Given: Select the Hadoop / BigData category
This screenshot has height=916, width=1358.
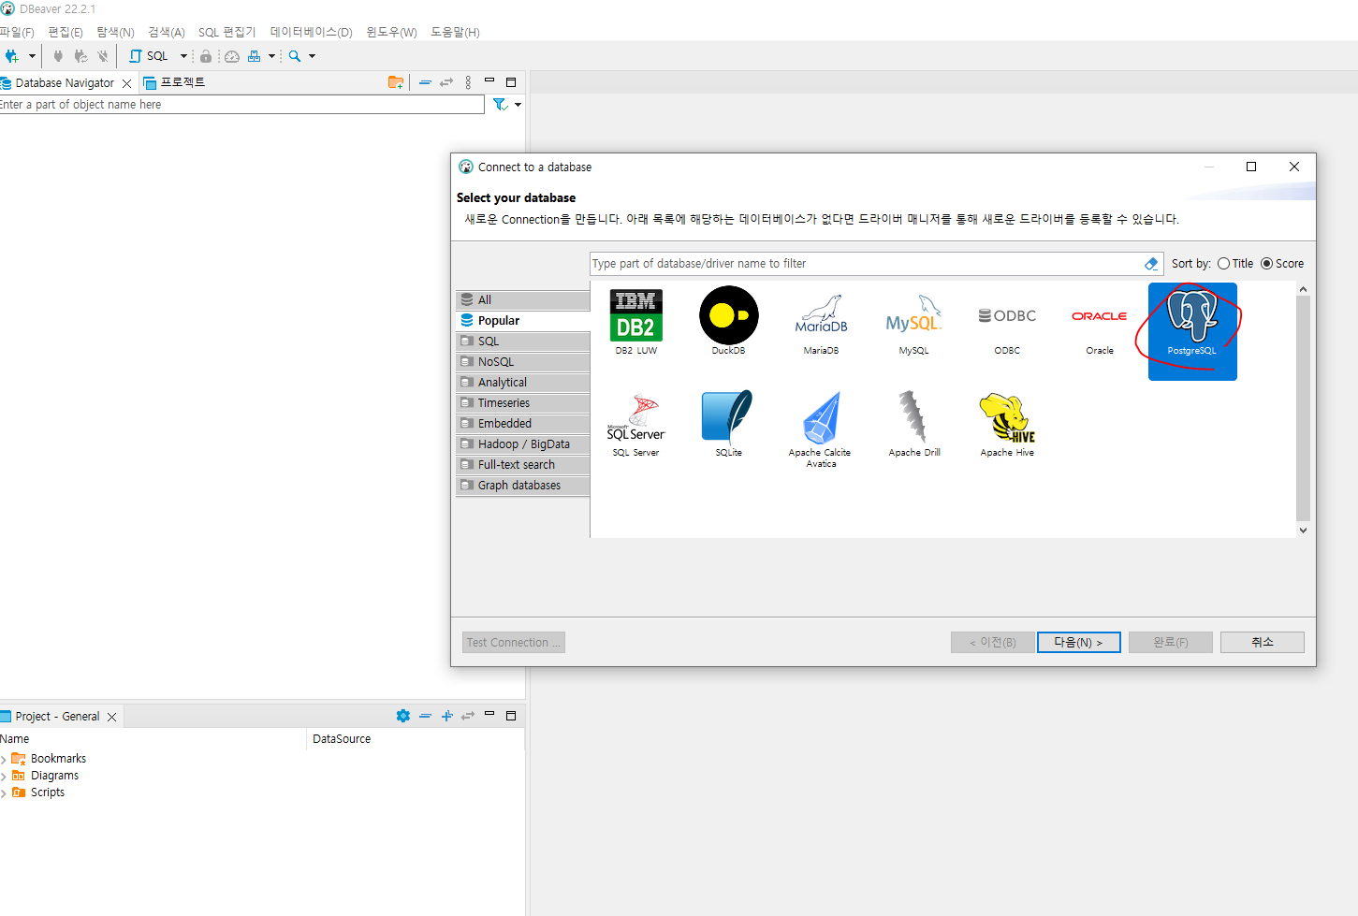Looking at the screenshot, I should (x=522, y=444).
